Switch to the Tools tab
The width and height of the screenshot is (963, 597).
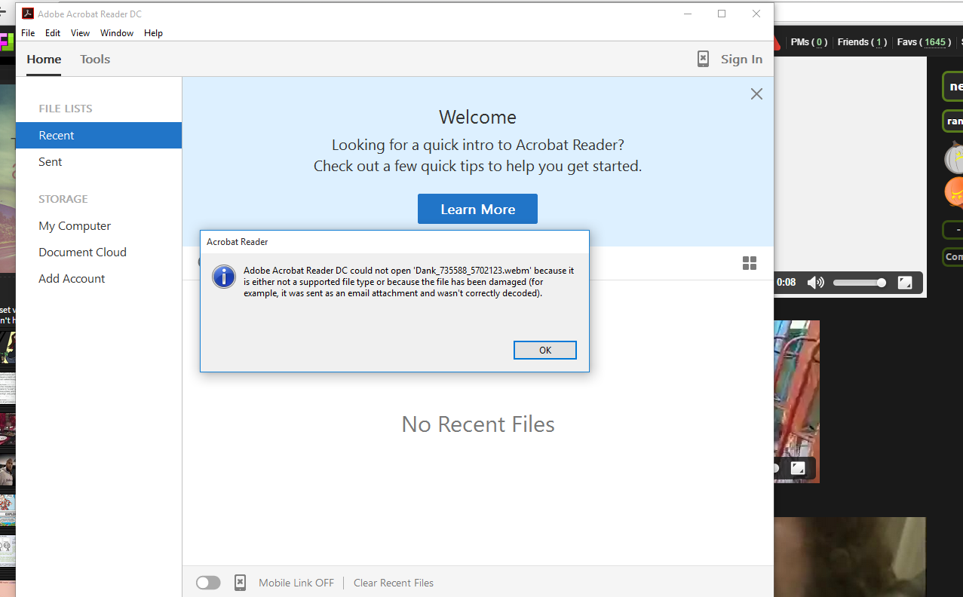click(x=95, y=60)
